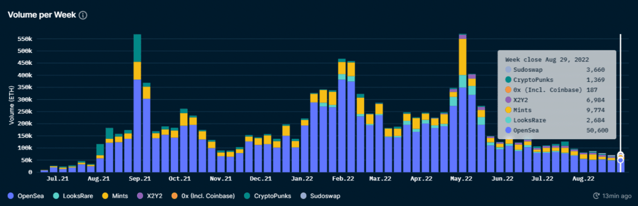
Task: Click the Nov.21 x-axis label
Action: [x=221, y=179]
